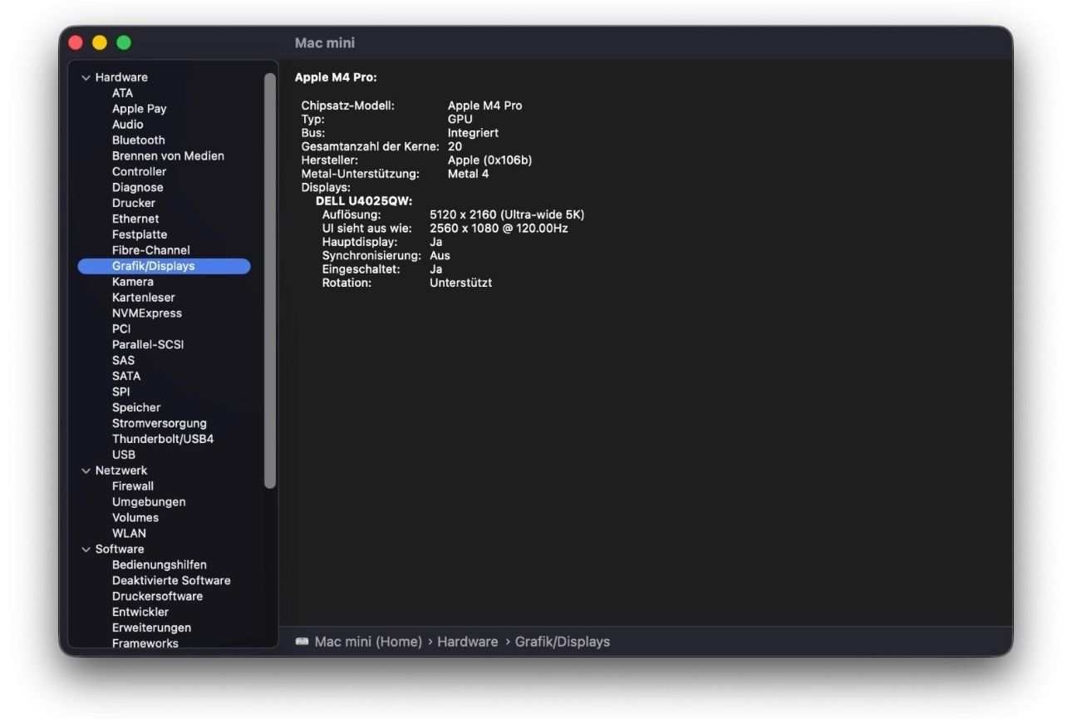This screenshot has height=719, width=1072.
Task: Click the 5120 x 2160 (Ultra-wide 5K) value
Action: (507, 214)
